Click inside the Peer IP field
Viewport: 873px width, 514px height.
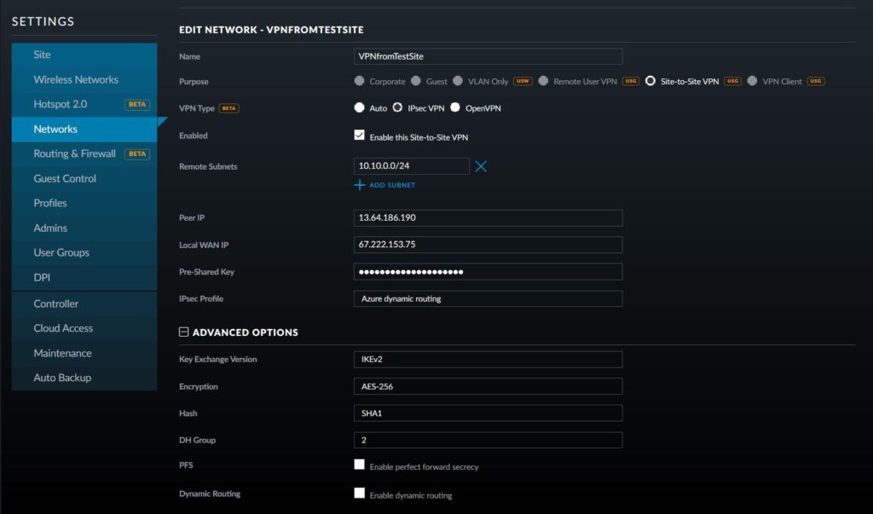(488, 217)
